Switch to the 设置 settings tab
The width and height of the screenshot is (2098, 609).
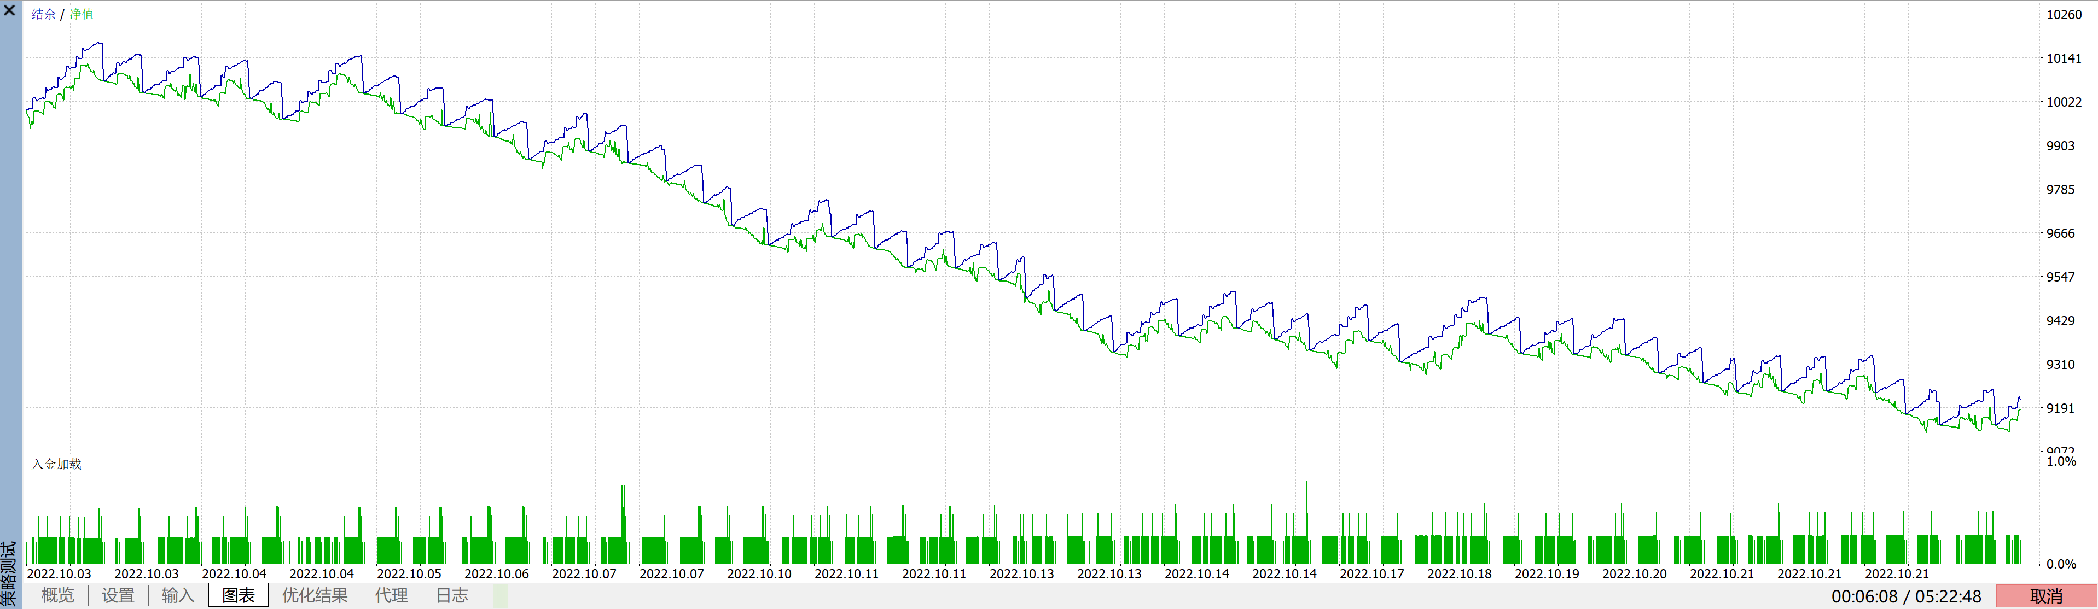(117, 595)
